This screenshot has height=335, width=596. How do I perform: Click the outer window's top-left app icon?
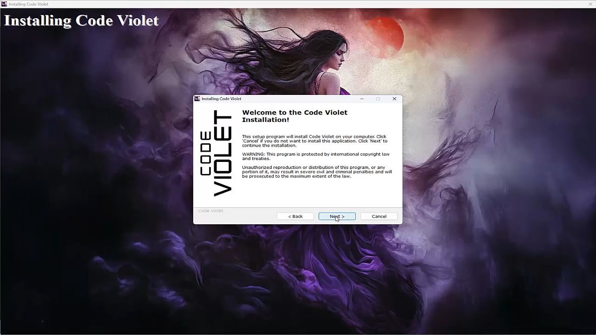click(x=4, y=4)
